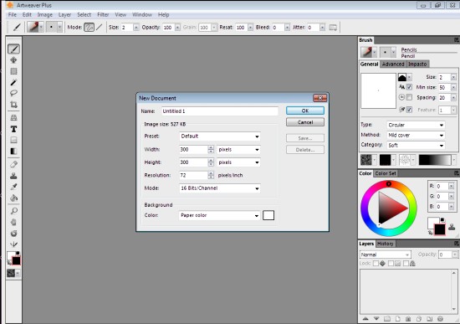Viewport: 460px width, 324px height.
Task: Click the disabled Delete... button
Action: pos(305,150)
